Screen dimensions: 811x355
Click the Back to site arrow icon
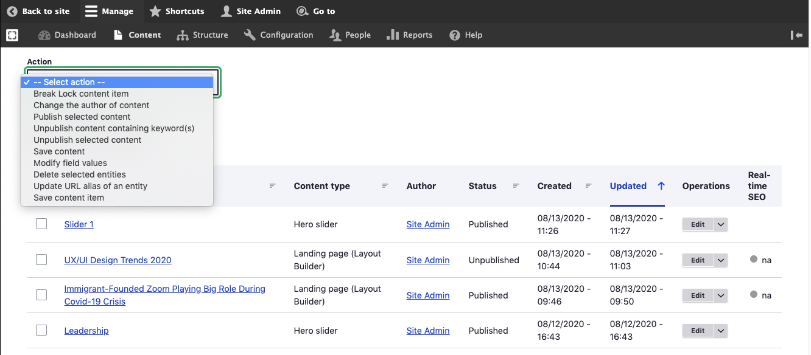(12, 12)
